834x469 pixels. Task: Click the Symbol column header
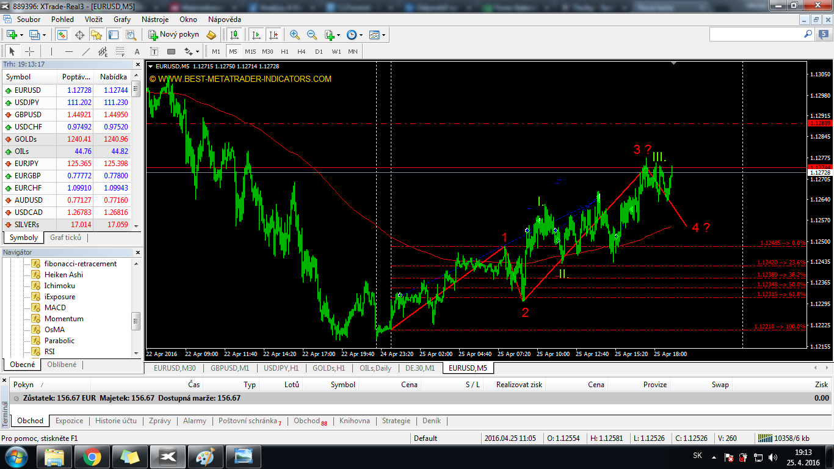tap(29, 77)
